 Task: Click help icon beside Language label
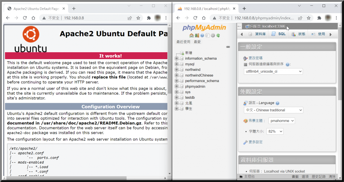[x=277, y=103]
